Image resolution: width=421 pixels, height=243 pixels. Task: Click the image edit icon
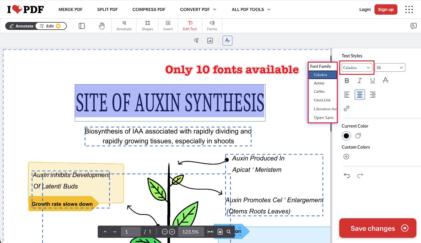(210, 41)
